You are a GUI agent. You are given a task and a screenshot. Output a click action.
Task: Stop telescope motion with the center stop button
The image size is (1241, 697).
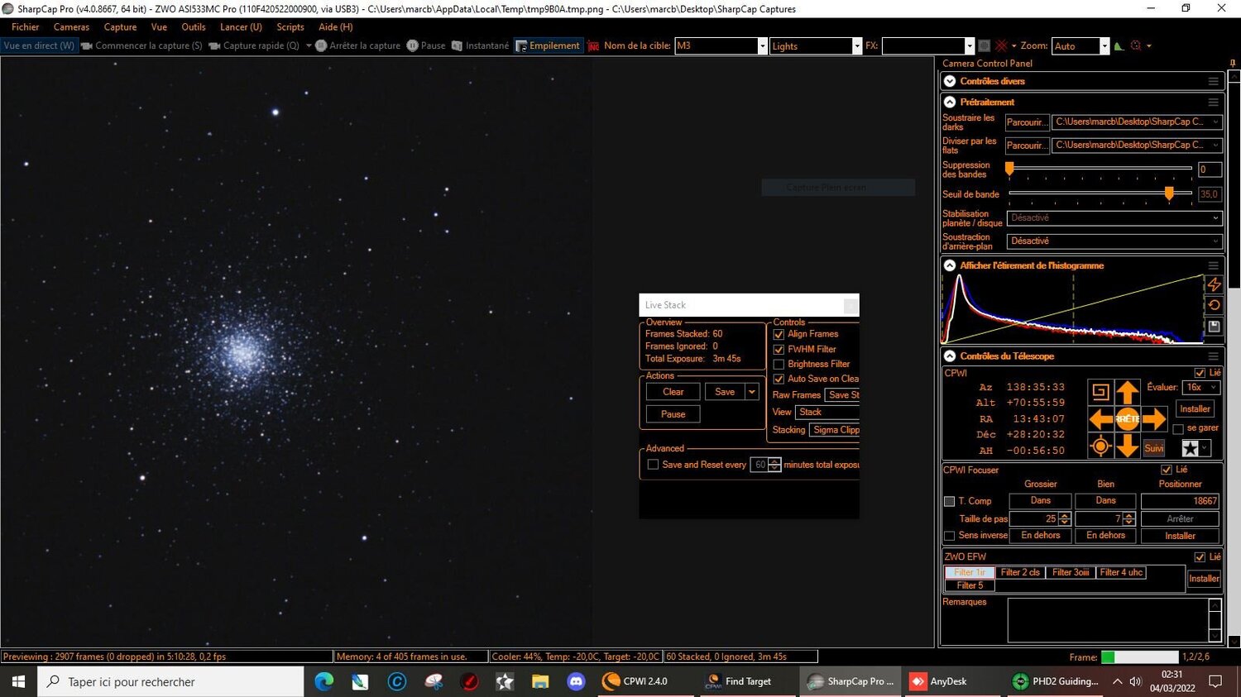coord(1127,419)
